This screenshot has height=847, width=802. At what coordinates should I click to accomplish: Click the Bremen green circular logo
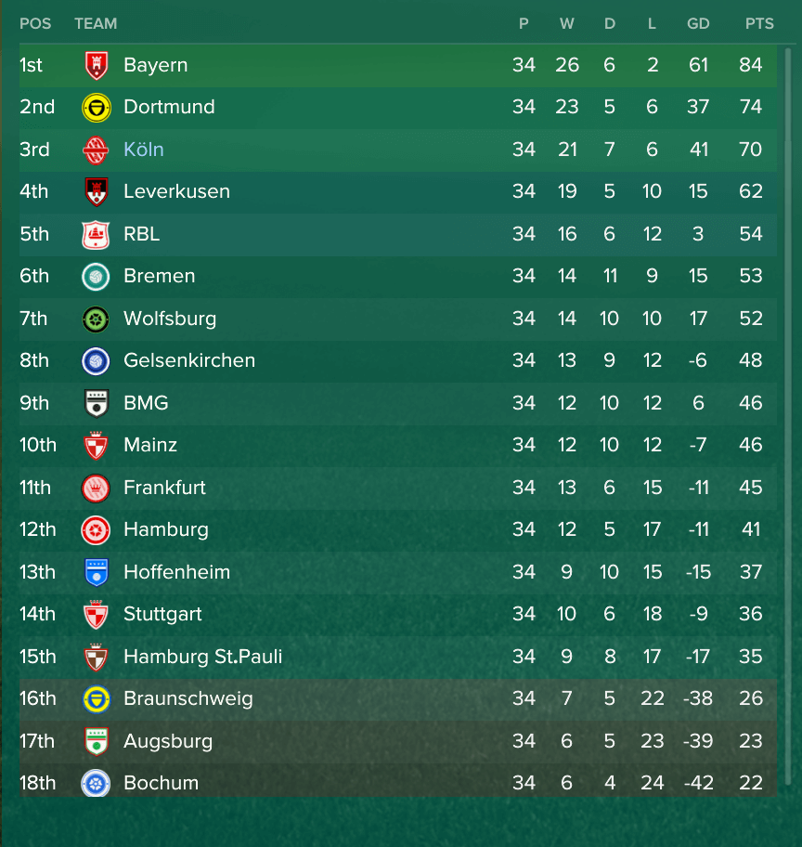tap(96, 277)
